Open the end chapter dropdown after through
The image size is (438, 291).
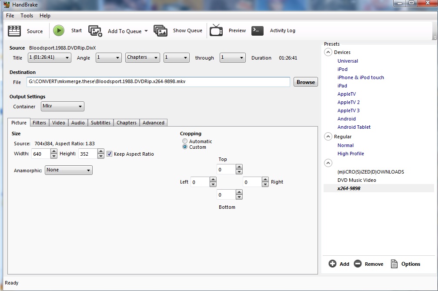click(233, 57)
